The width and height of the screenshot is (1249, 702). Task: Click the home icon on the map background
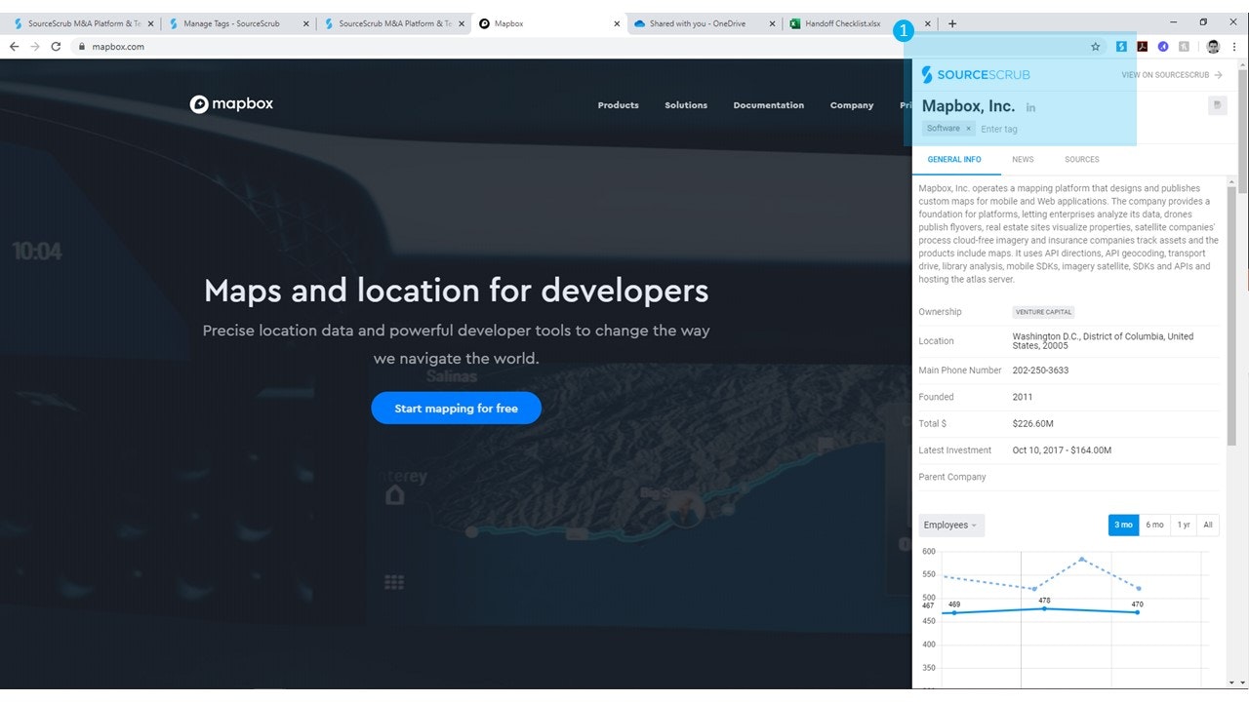(x=394, y=495)
